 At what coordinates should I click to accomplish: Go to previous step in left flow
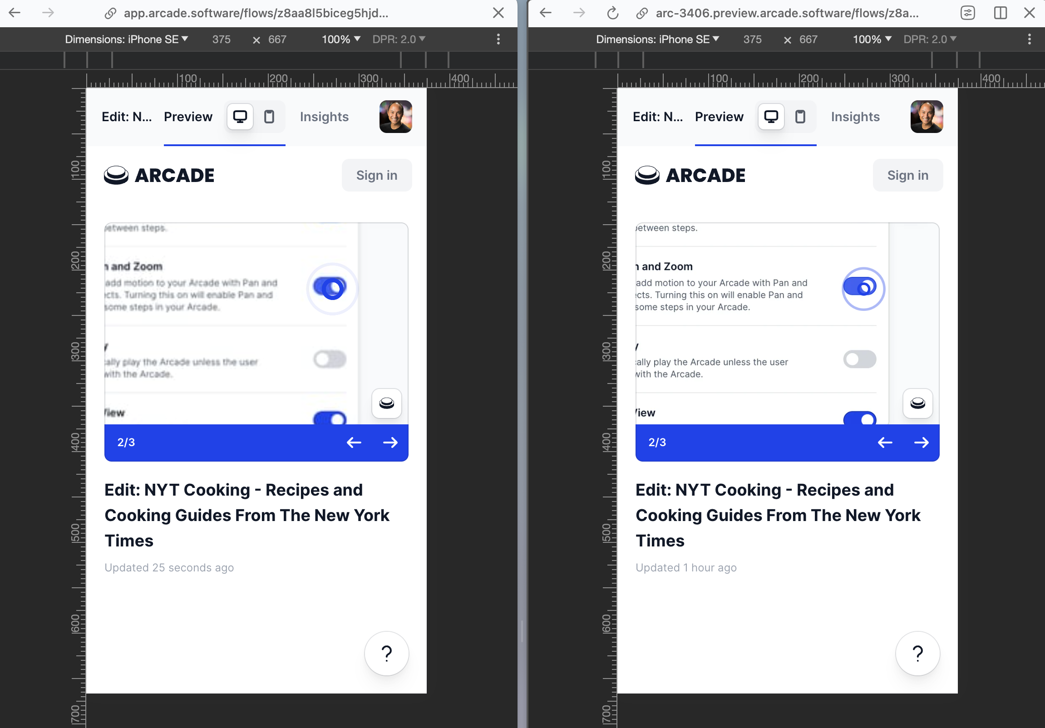tap(354, 442)
